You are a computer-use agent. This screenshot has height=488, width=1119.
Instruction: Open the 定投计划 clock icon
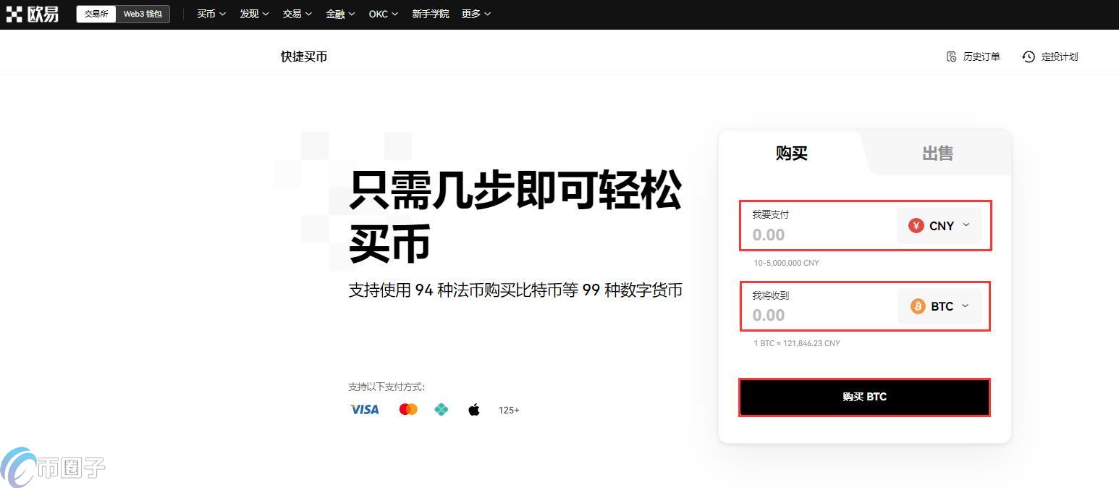click(x=1029, y=56)
